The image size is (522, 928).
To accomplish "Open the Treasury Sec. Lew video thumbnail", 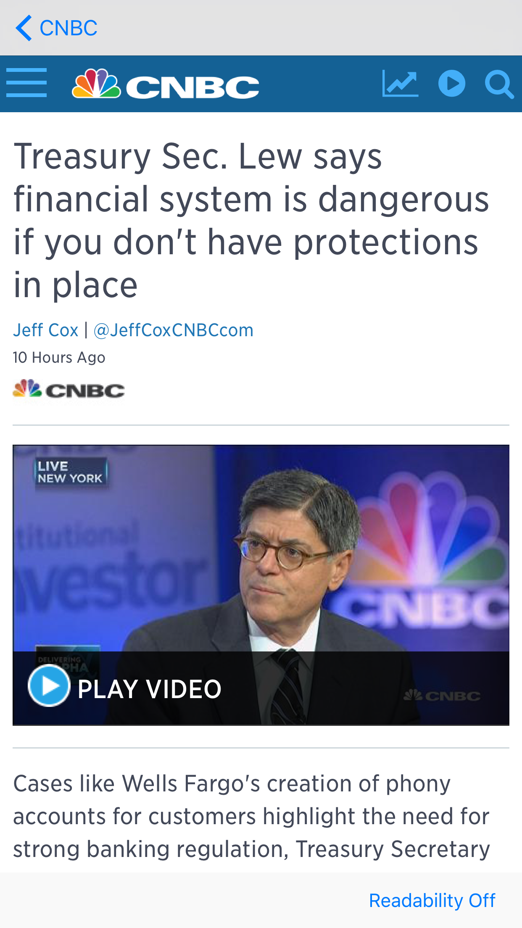I will [261, 585].
